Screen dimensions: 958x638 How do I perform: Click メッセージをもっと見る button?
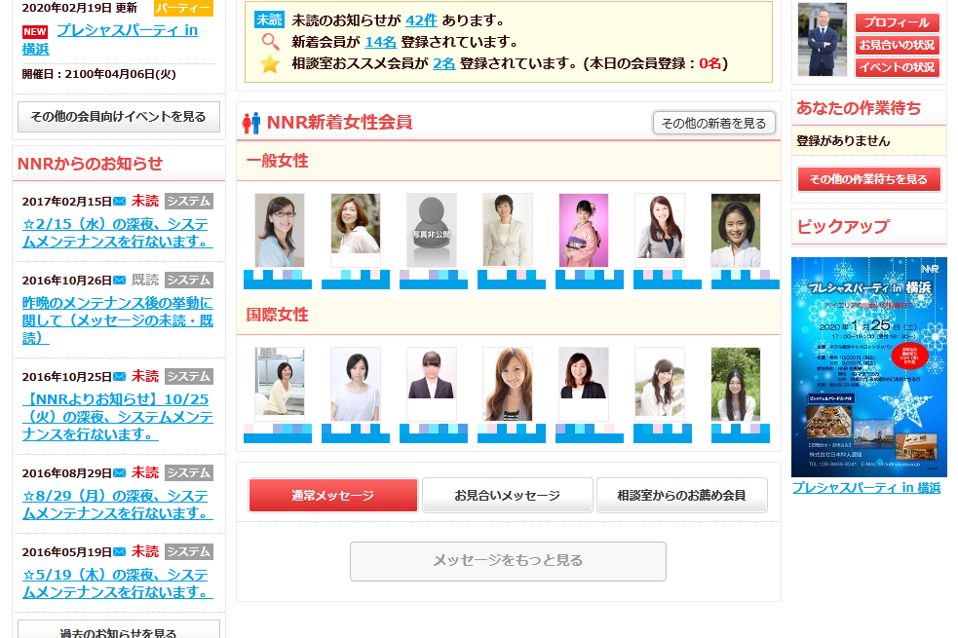point(508,561)
